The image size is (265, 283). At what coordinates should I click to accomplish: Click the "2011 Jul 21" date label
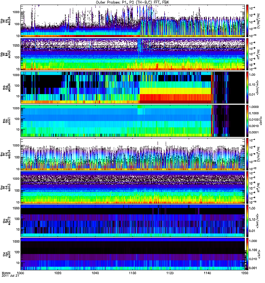pyautogui.click(x=10, y=276)
